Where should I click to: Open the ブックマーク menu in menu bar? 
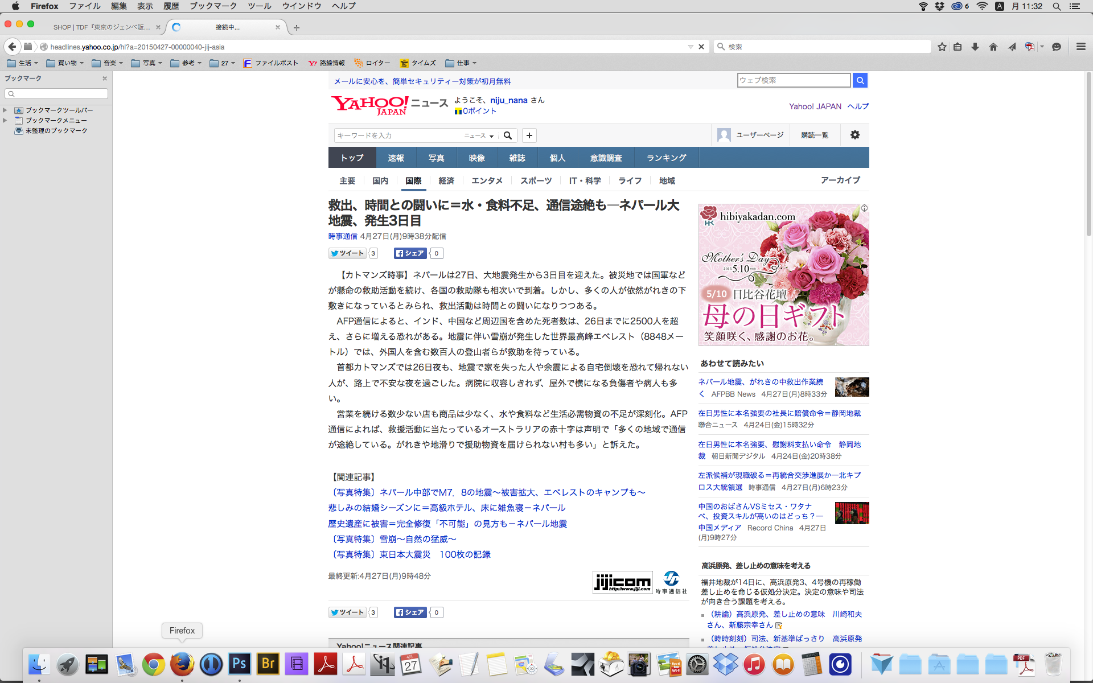pos(213,6)
